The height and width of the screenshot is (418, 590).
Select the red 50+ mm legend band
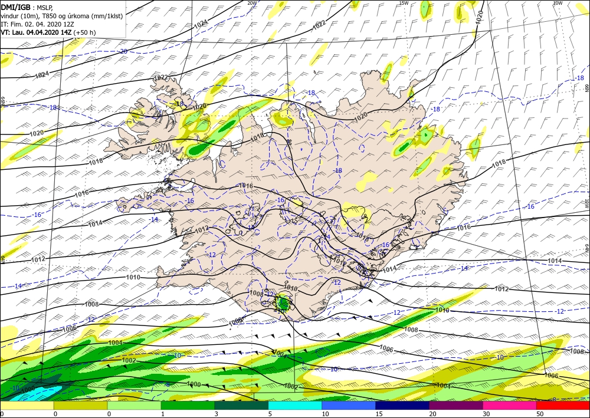point(563,406)
